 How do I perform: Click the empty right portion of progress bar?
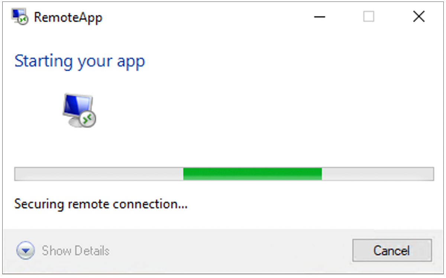378,174
